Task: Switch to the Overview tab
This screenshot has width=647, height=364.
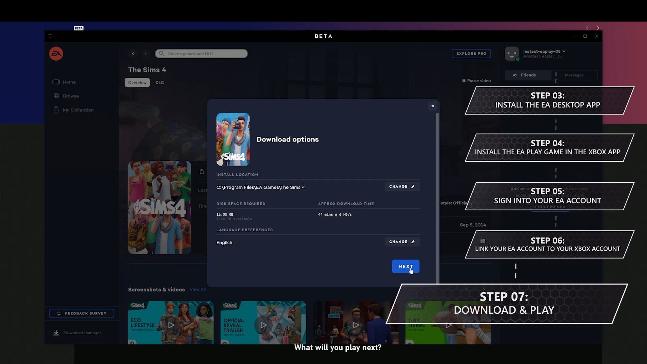Action: pyautogui.click(x=137, y=82)
